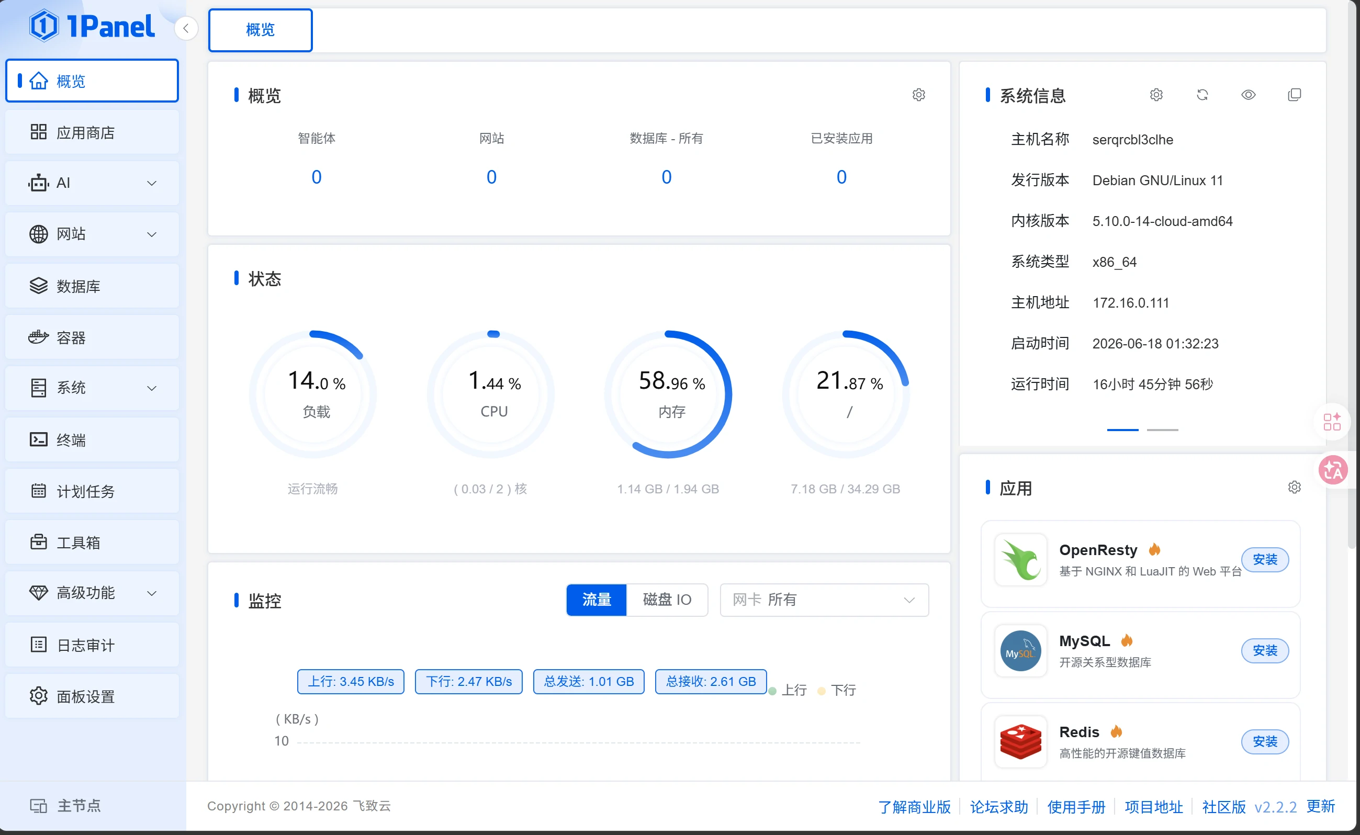The height and width of the screenshot is (835, 1360).
Task: Install Redis with 安装 button
Action: point(1264,742)
